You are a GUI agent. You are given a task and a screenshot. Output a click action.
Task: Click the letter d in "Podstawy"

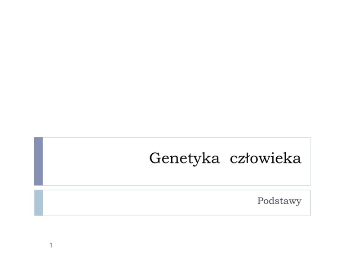point(271,202)
